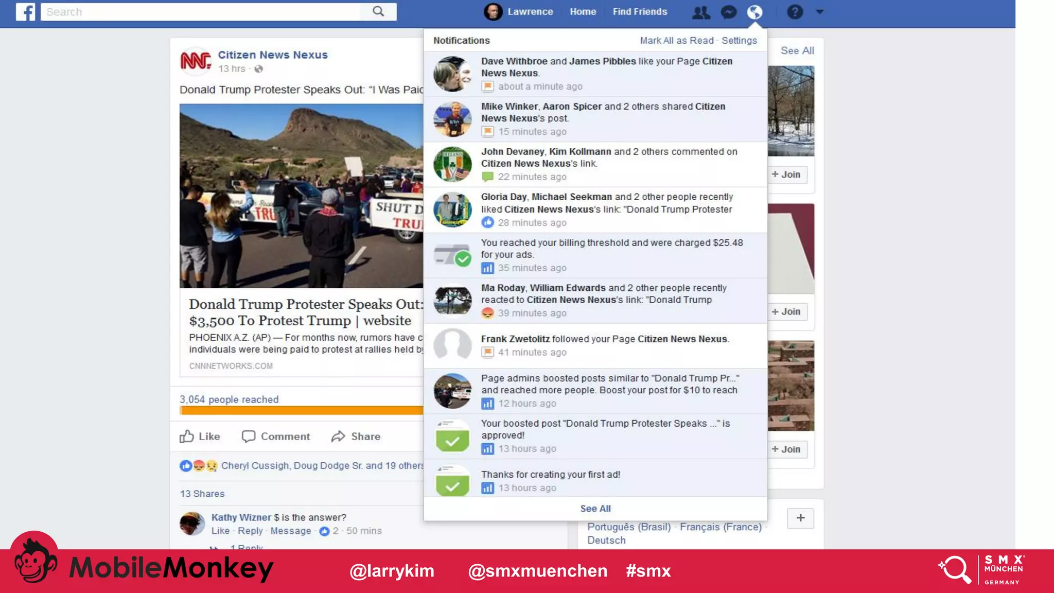Click the orange people reached bar
1054x593 pixels.
[301, 410]
